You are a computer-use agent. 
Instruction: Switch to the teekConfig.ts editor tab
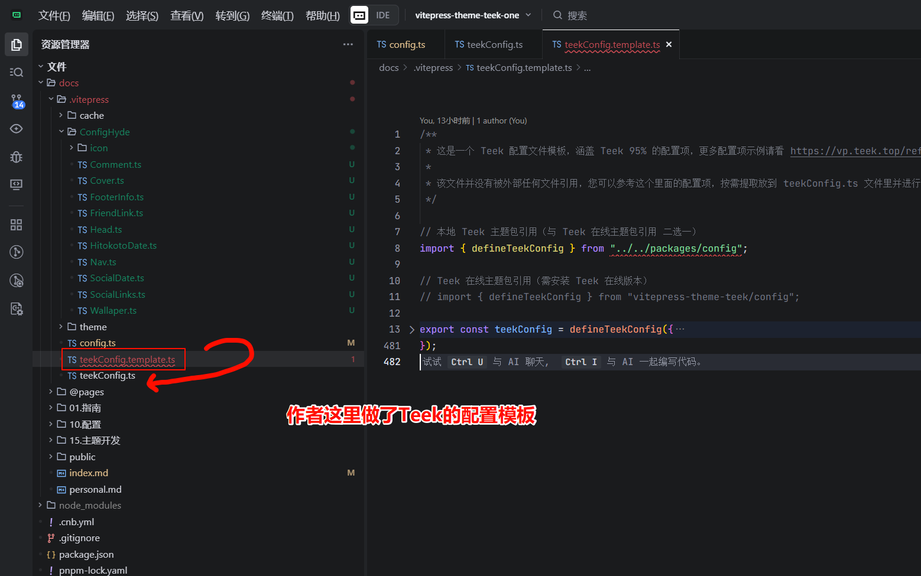pos(489,44)
